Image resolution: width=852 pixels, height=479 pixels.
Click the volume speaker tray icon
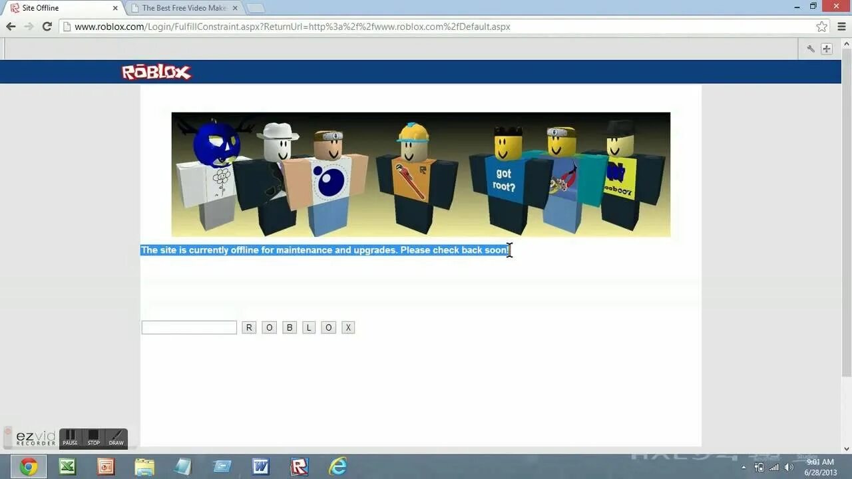click(789, 467)
